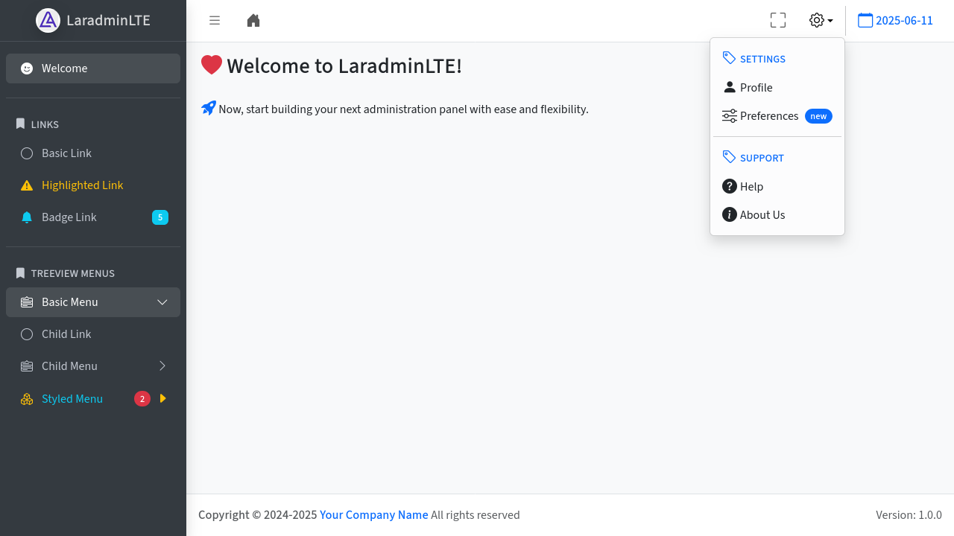This screenshot has width=954, height=536.
Task: Open Preferences in the dropdown menu
Action: (x=768, y=116)
